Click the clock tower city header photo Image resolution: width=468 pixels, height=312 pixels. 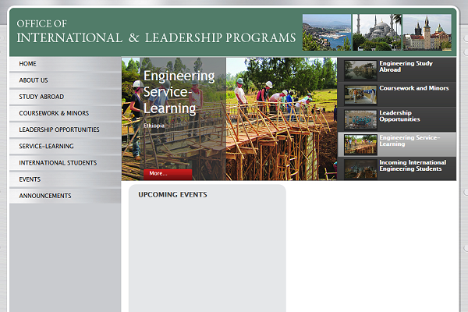[427, 32]
